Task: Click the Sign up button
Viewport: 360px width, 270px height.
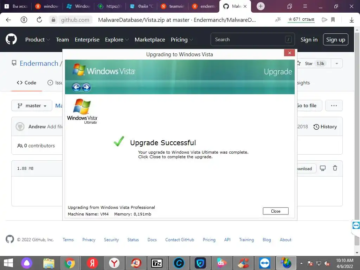Action: tap(336, 39)
